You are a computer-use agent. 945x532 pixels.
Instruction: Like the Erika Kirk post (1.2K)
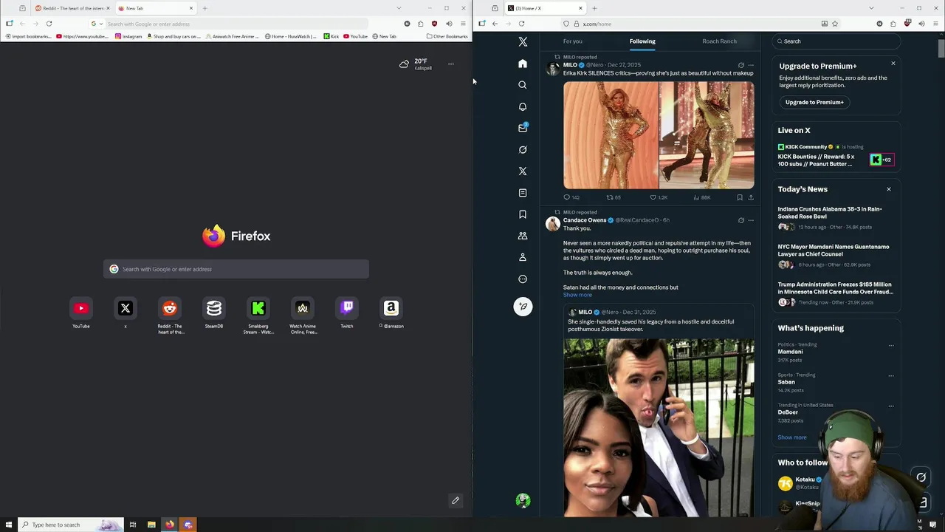coord(658,197)
